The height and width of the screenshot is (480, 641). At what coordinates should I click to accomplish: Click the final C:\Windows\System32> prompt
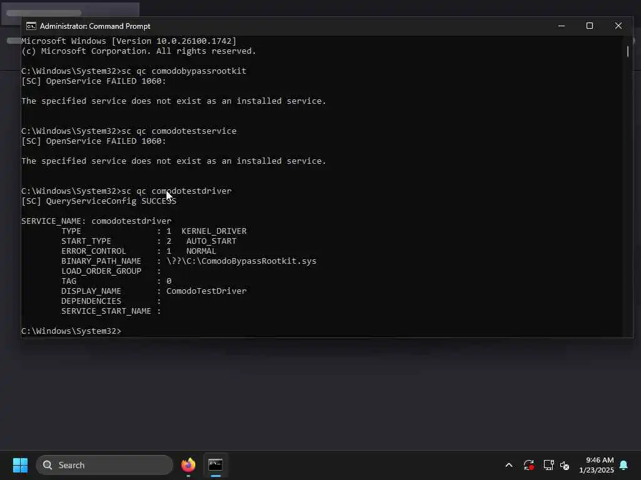[x=71, y=331]
